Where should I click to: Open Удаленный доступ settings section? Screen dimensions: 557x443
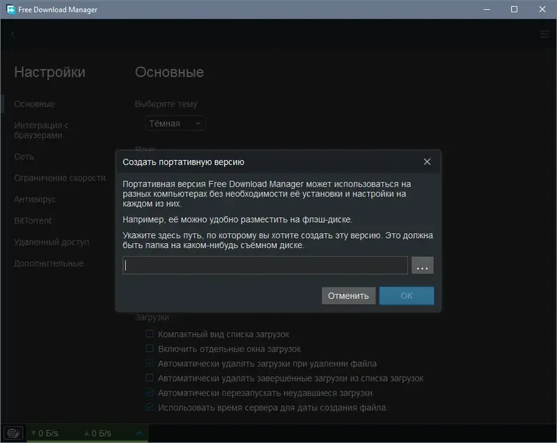[x=52, y=242]
